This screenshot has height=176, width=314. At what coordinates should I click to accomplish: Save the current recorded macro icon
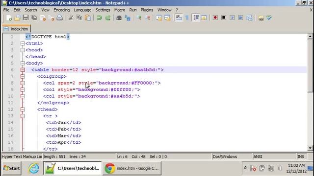[x=249, y=18]
